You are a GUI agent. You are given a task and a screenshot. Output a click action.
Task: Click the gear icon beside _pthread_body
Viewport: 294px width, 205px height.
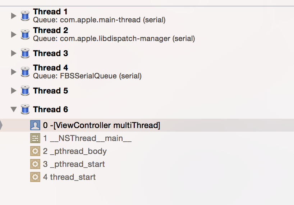click(x=35, y=151)
